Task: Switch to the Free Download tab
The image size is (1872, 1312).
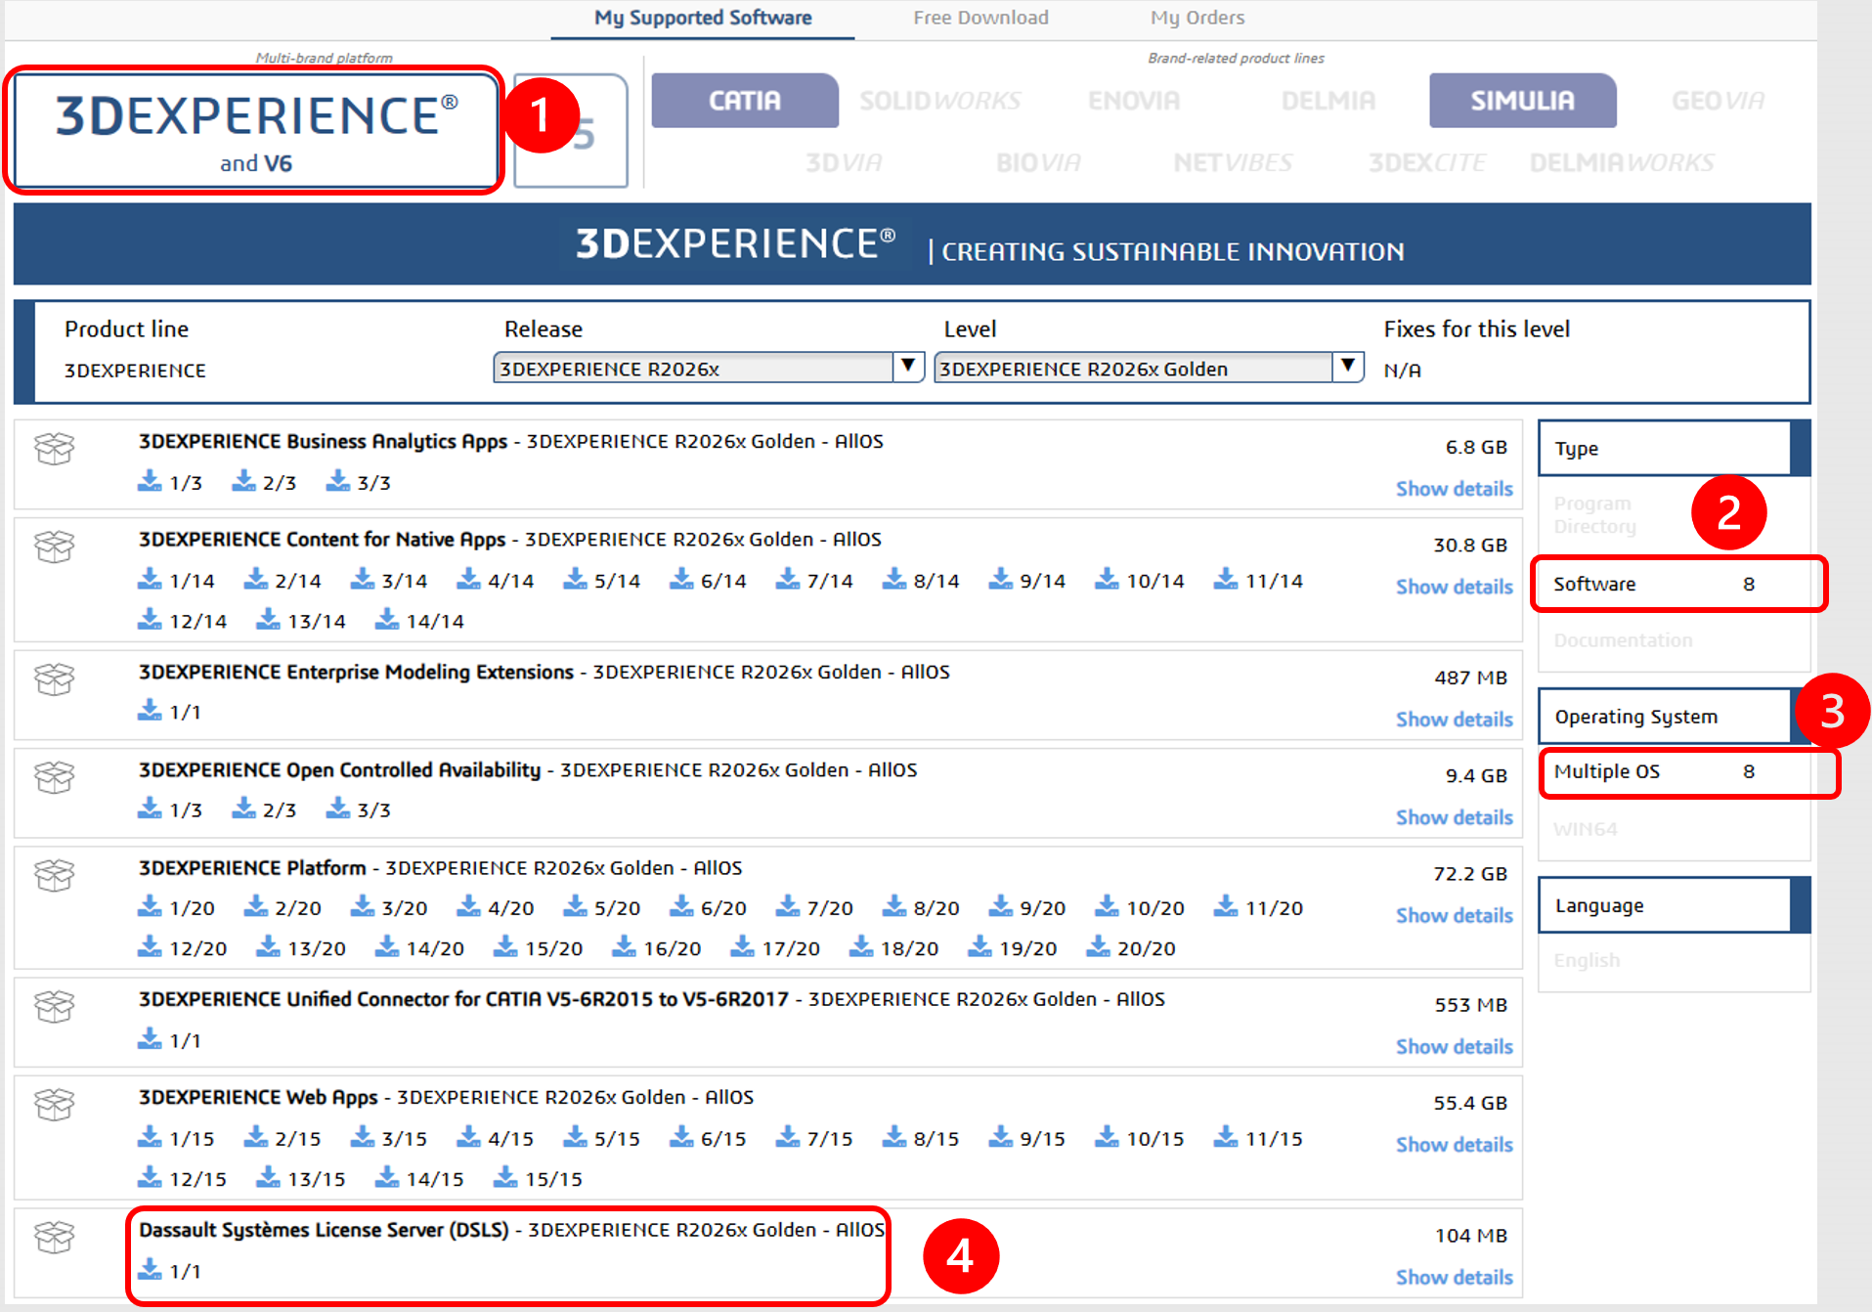Action: pyautogui.click(x=980, y=18)
